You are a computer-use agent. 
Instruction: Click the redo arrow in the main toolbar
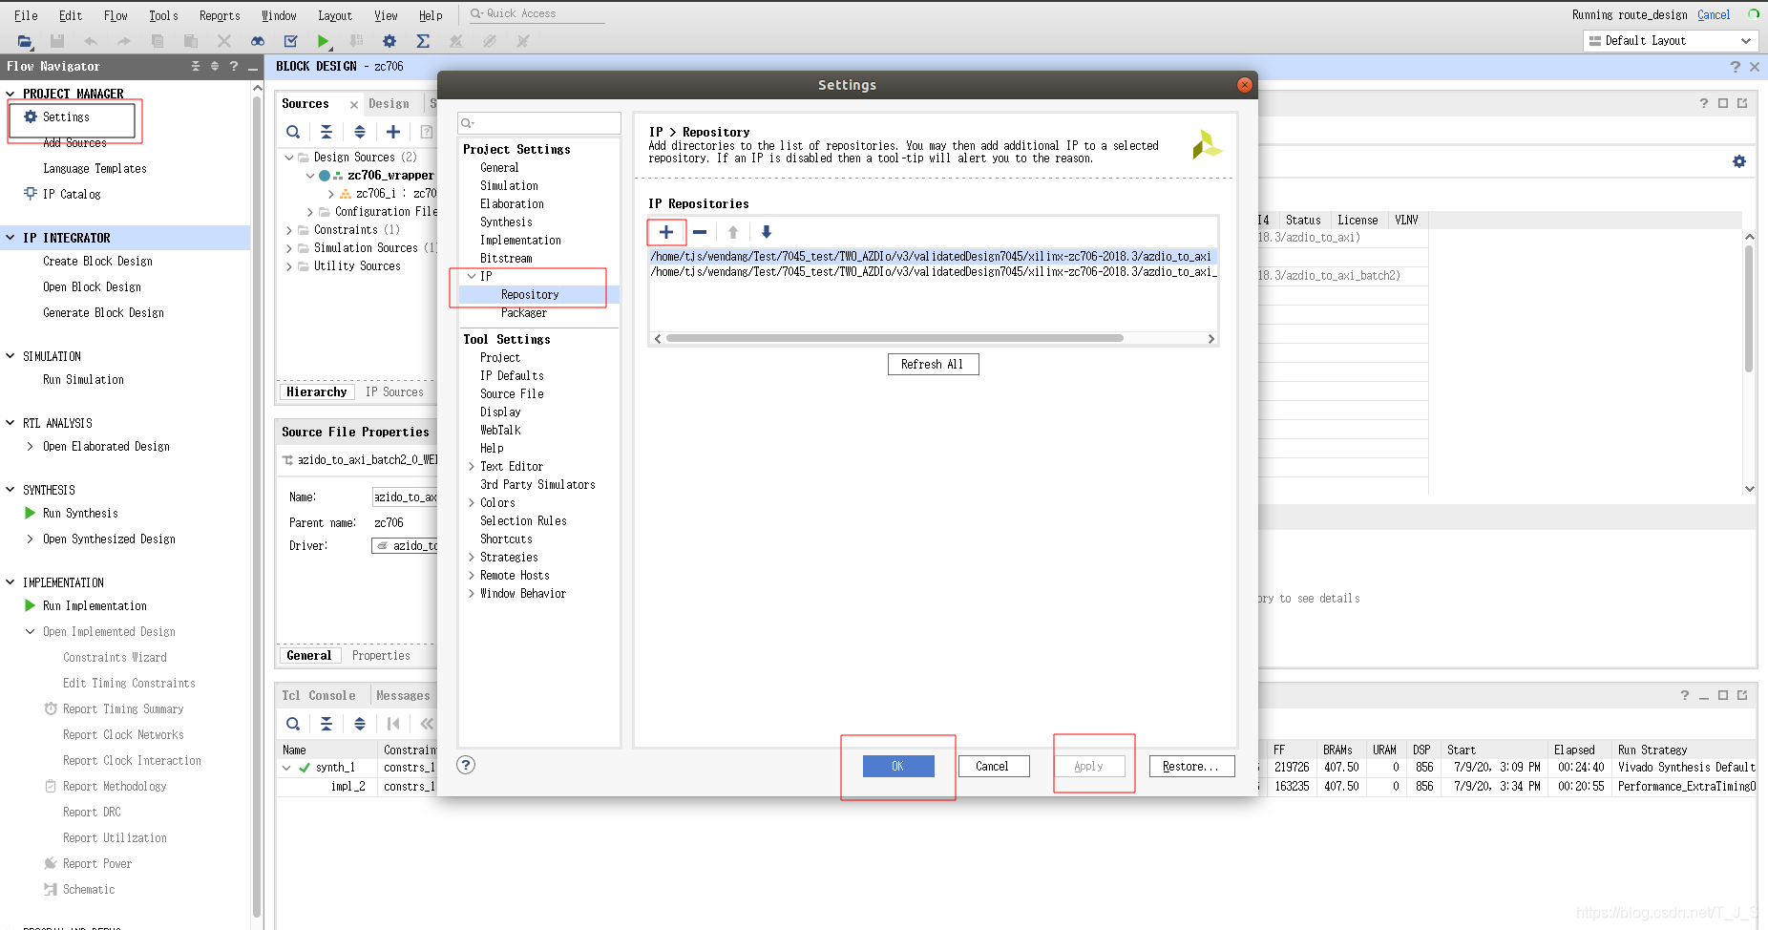tap(124, 41)
